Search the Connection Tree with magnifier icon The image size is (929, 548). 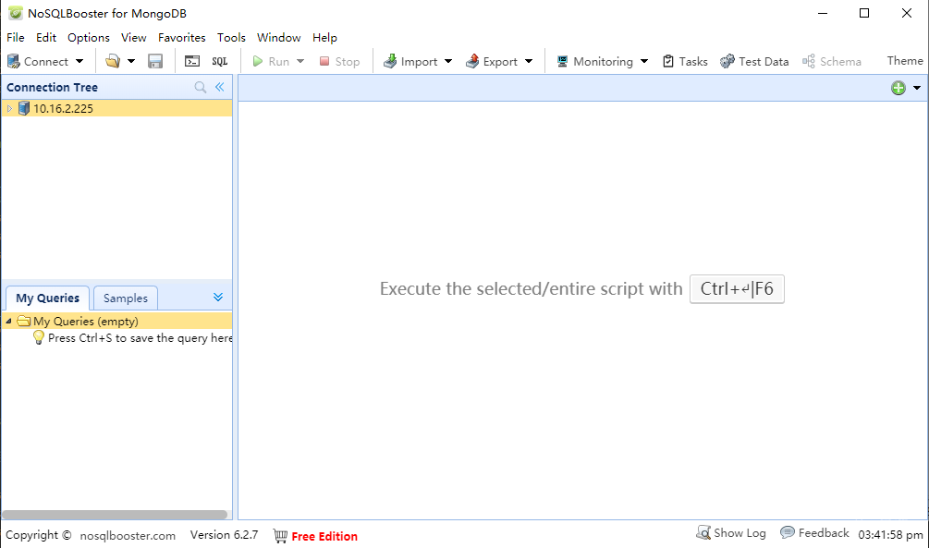(201, 88)
